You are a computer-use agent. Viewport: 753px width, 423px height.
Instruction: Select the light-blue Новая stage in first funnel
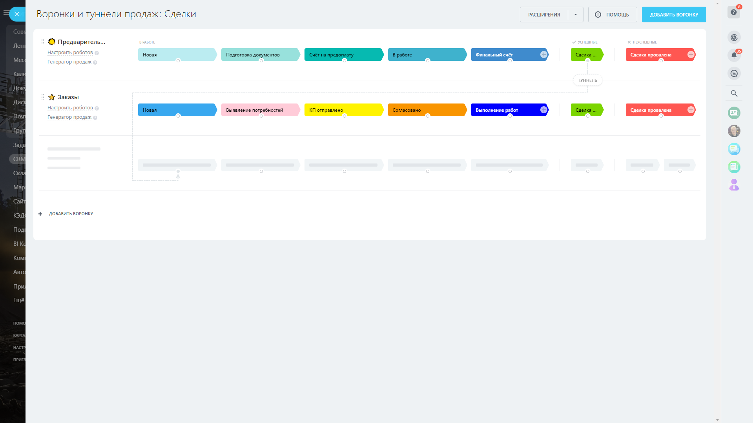pyautogui.click(x=177, y=54)
